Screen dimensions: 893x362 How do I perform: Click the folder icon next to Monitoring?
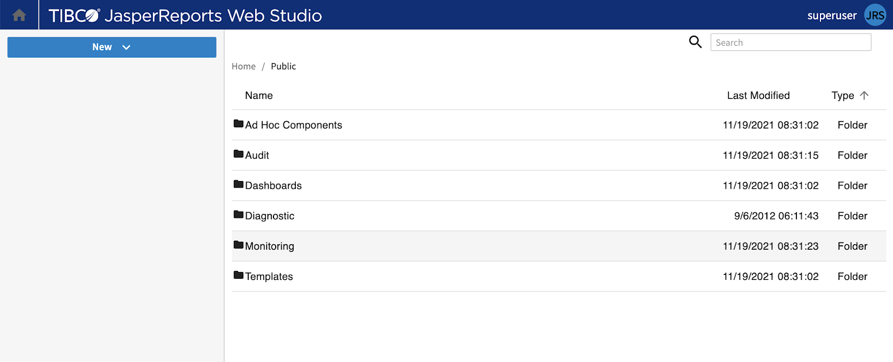[x=237, y=245]
